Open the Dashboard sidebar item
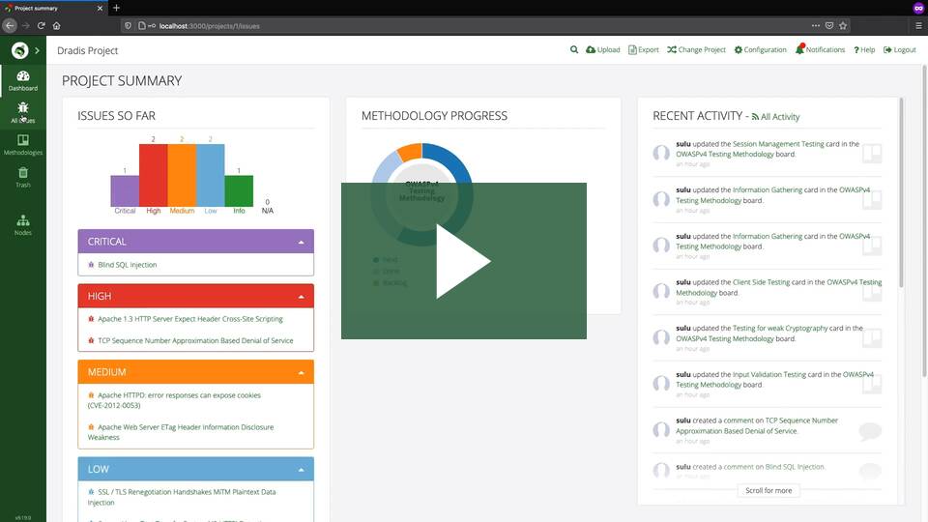Image resolution: width=928 pixels, height=522 pixels. [x=23, y=80]
